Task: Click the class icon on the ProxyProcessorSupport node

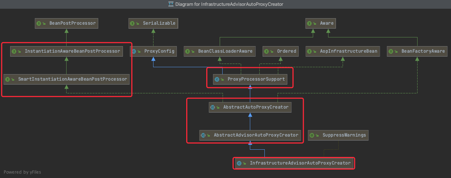Action: [217, 79]
